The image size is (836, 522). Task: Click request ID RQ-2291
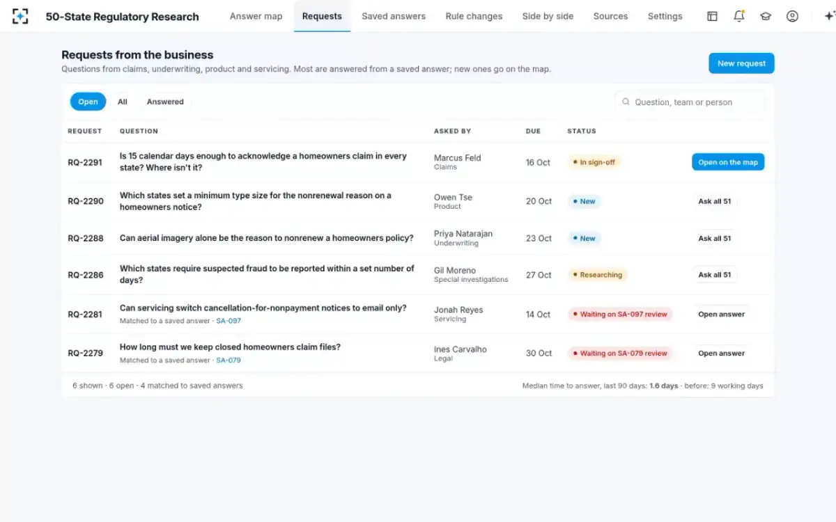(x=85, y=162)
